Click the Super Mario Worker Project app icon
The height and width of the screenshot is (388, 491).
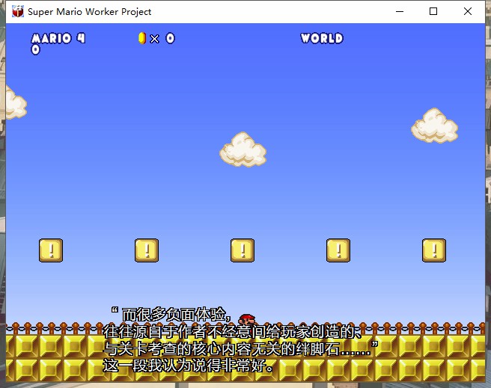[x=18, y=11]
